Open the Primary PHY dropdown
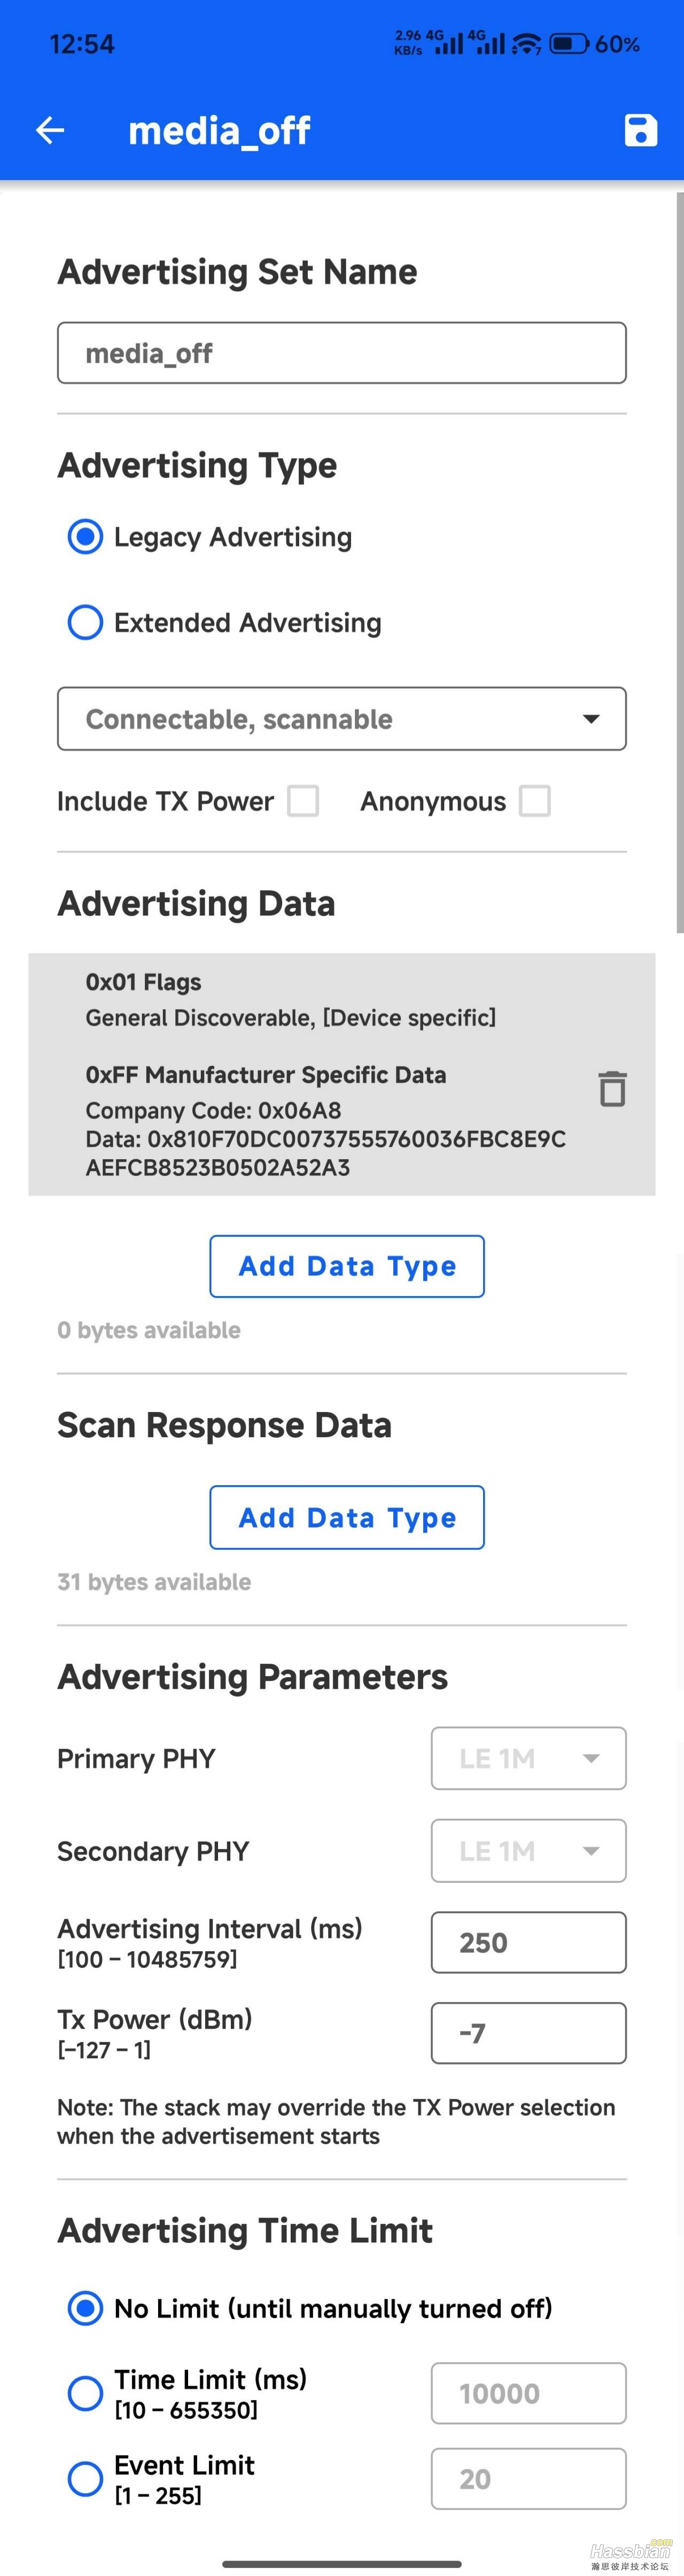 [x=528, y=1758]
